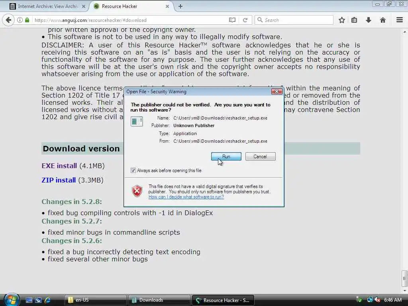Click 'fixed minor bugs in commandline scripts' text
This screenshot has height=306, width=408.
[114, 232]
